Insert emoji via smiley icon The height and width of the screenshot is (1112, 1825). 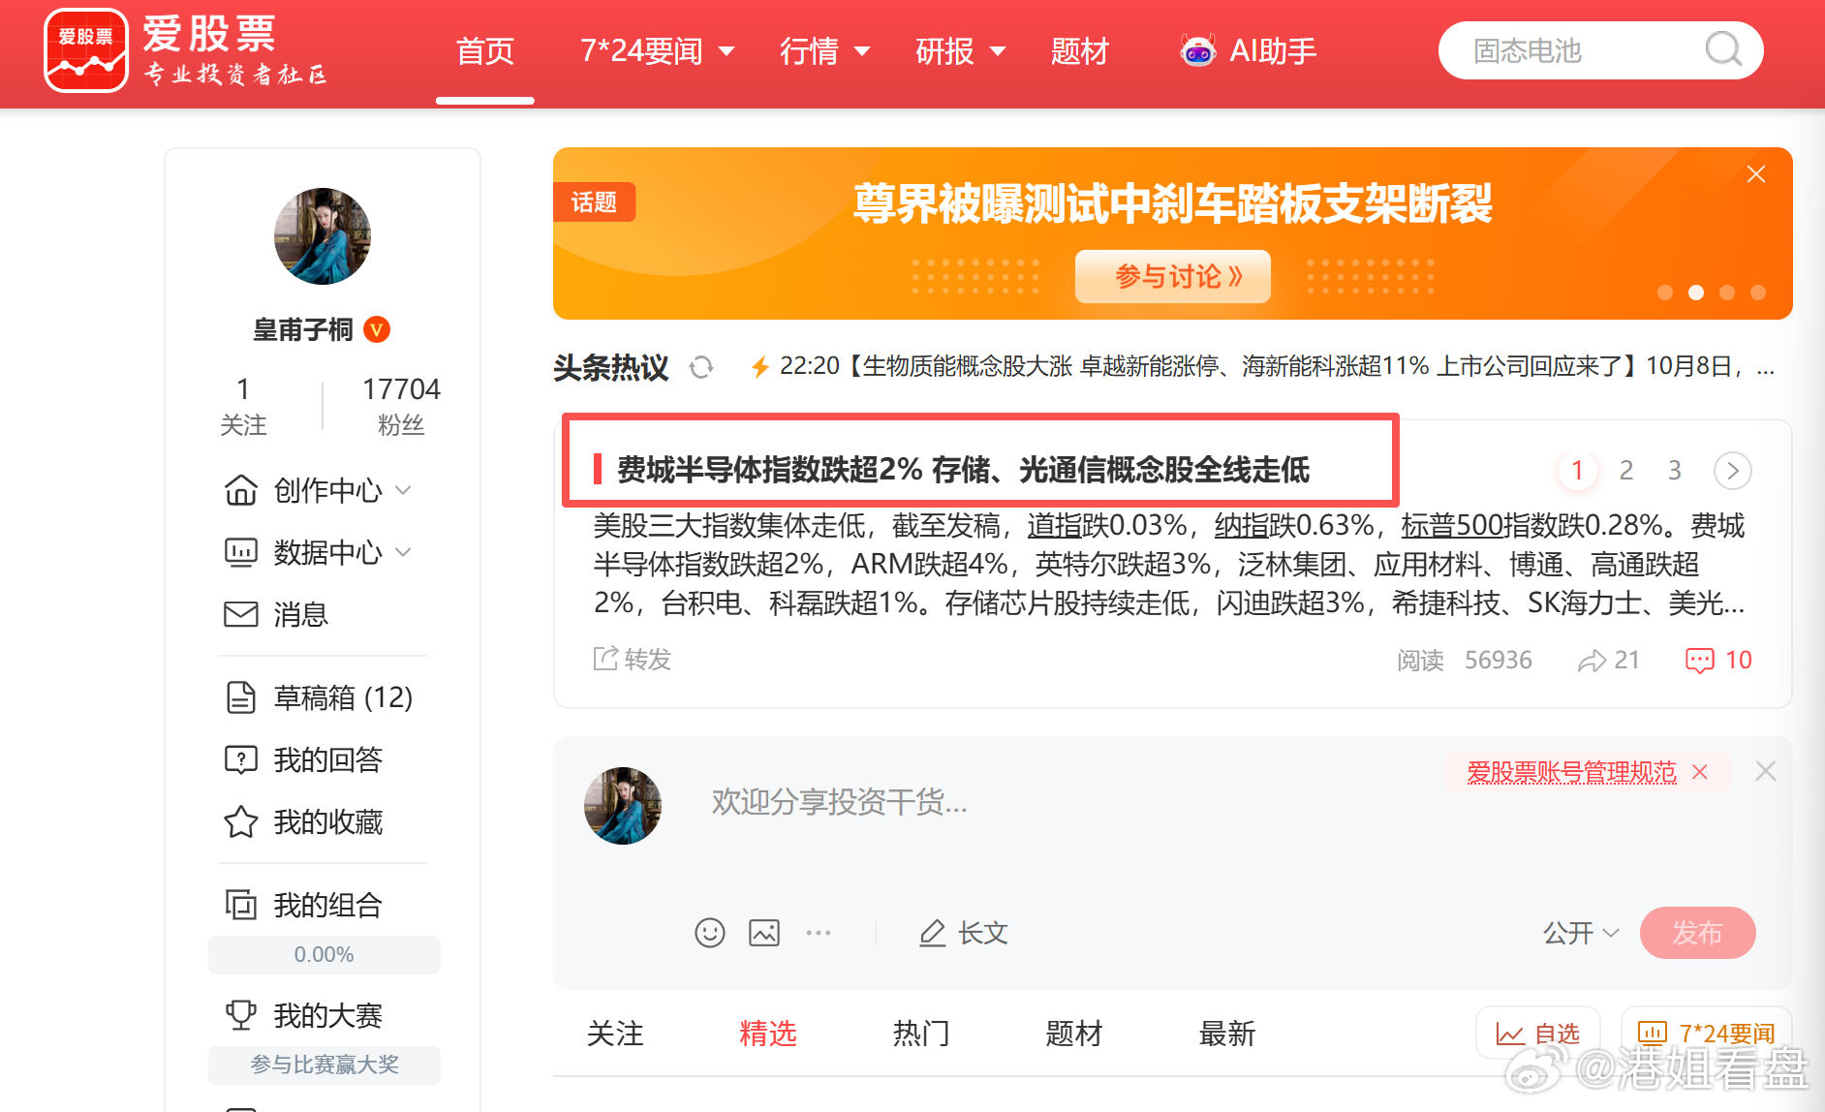click(710, 933)
